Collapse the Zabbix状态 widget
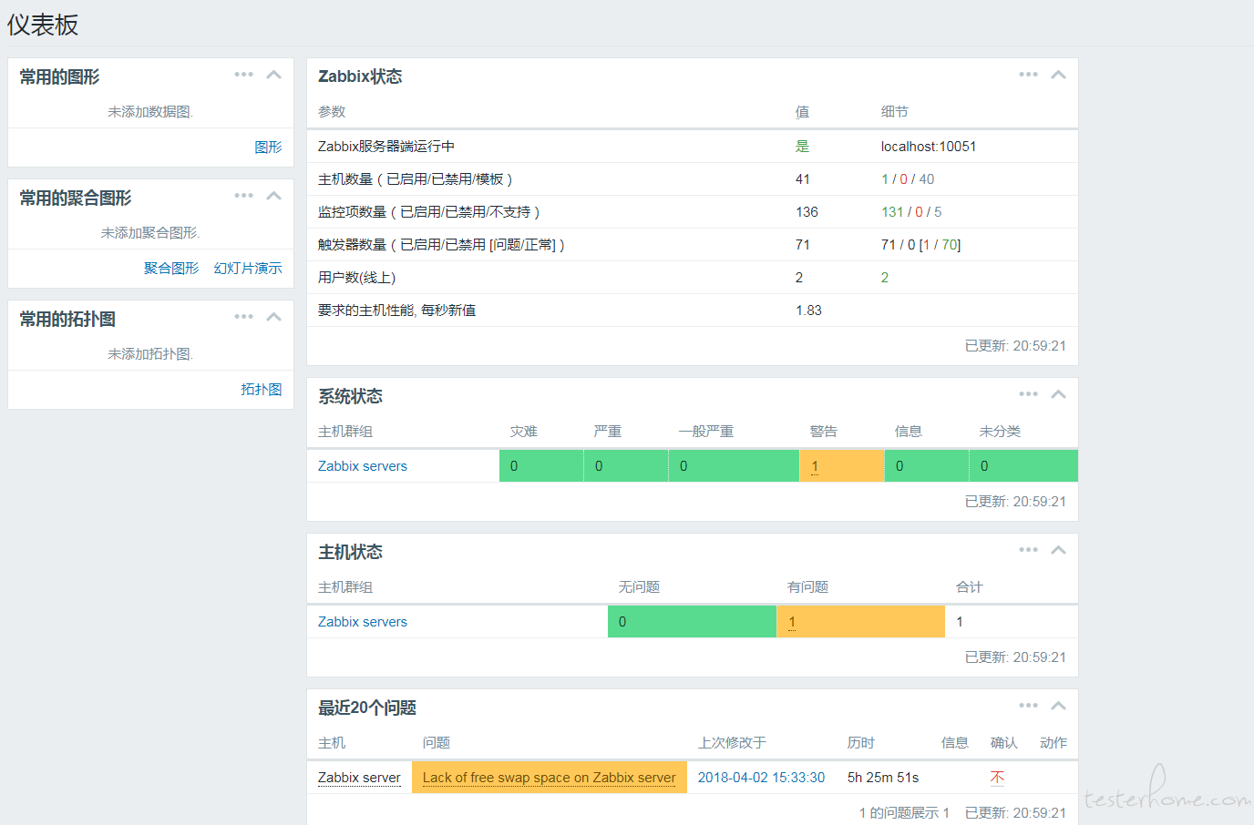Screen dimensions: 1254x825 click(1058, 75)
